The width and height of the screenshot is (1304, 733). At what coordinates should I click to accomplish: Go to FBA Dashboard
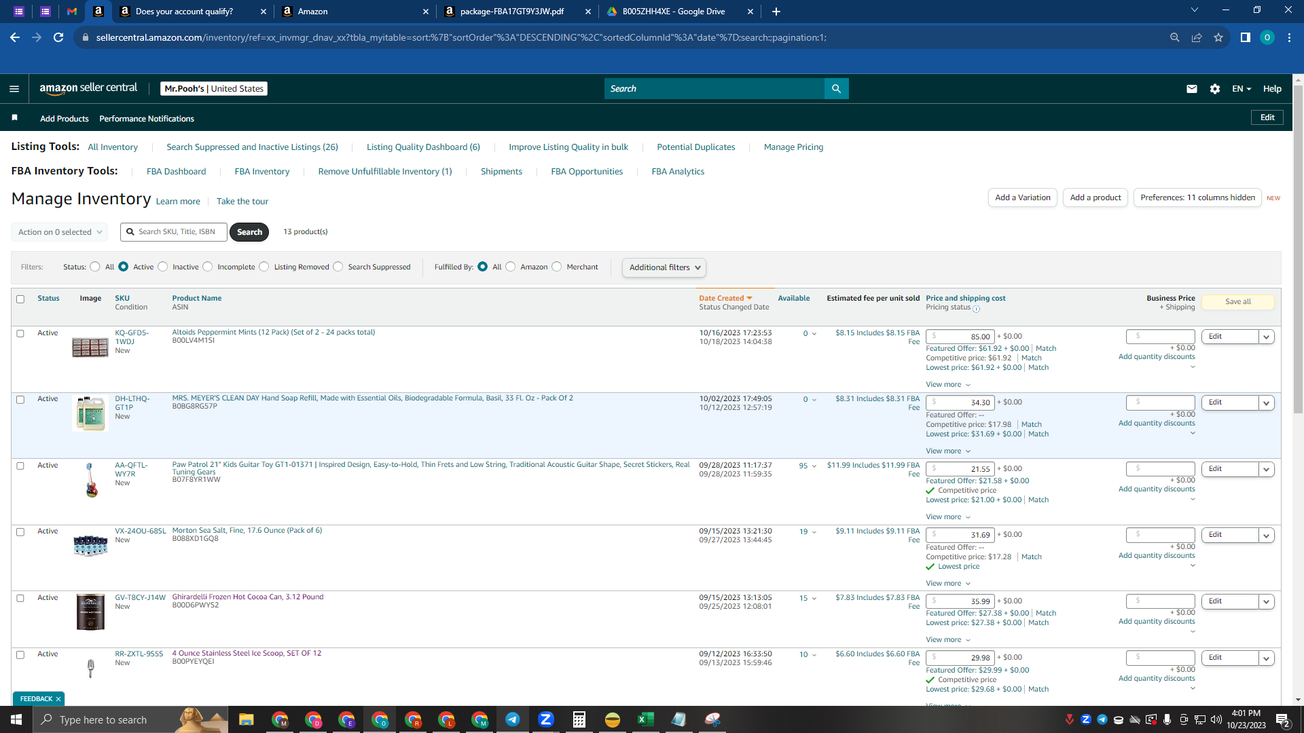pos(176,172)
